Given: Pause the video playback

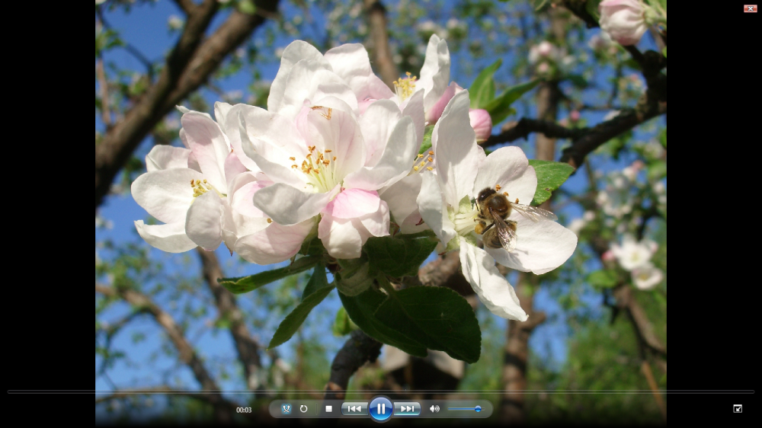Looking at the screenshot, I should click(380, 409).
